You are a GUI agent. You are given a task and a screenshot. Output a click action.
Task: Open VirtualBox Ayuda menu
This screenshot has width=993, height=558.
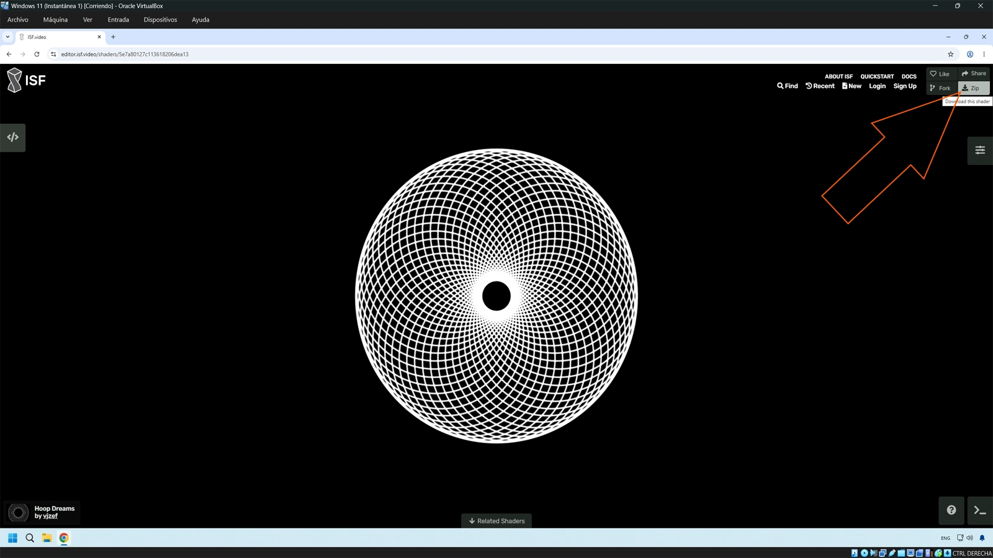pyautogui.click(x=200, y=20)
